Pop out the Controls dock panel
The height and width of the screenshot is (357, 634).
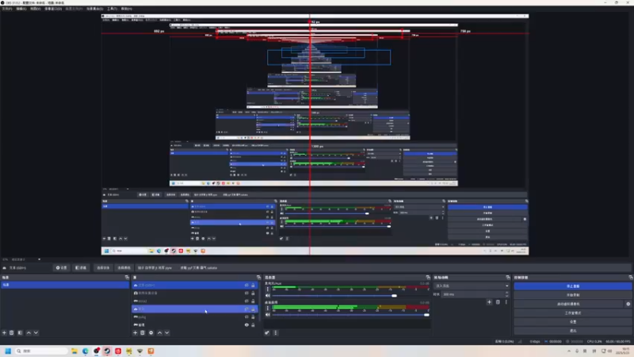[631, 277]
